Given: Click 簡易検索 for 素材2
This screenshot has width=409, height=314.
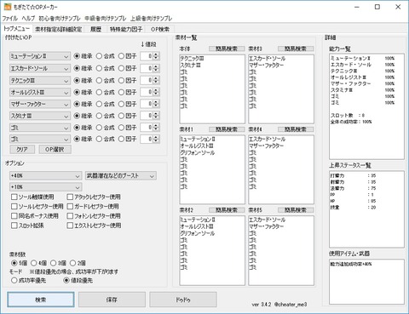Looking at the screenshot, I should coord(227,210).
